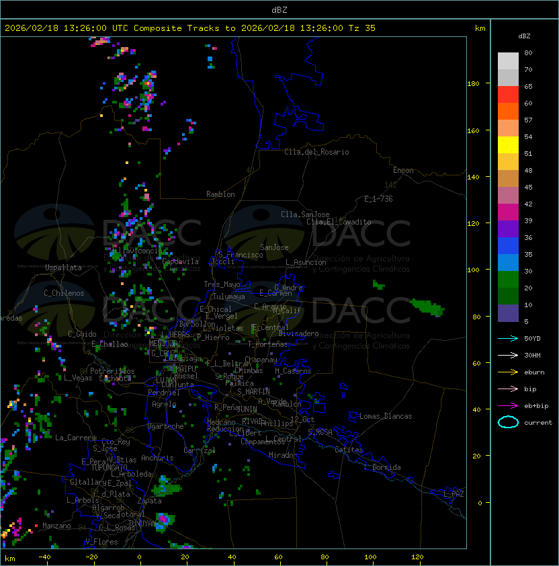Click the Catitas label
559x566 pixels.
pos(349,450)
